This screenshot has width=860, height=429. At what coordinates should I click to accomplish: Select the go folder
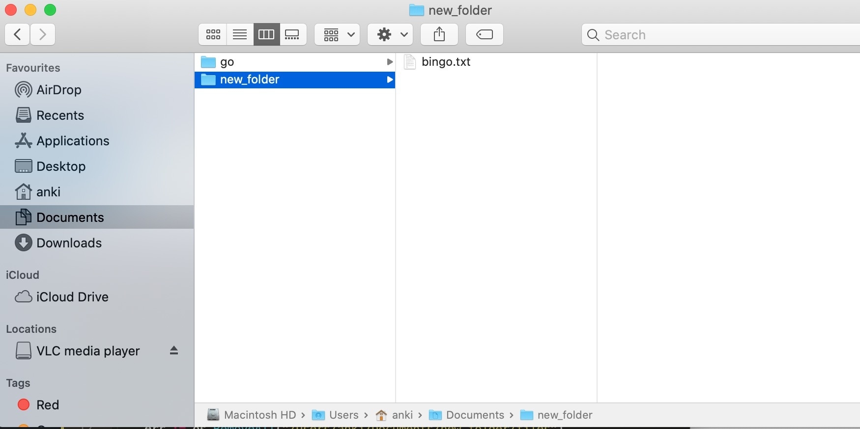(295, 62)
